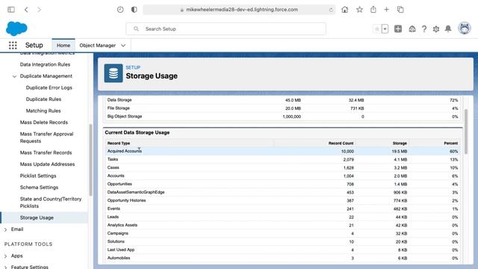This screenshot has height=269, width=478.
Task: Click the Salesforce cloud logo
Action: (16, 28)
